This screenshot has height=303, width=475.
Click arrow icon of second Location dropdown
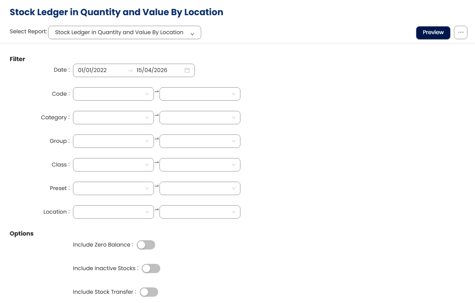(234, 212)
